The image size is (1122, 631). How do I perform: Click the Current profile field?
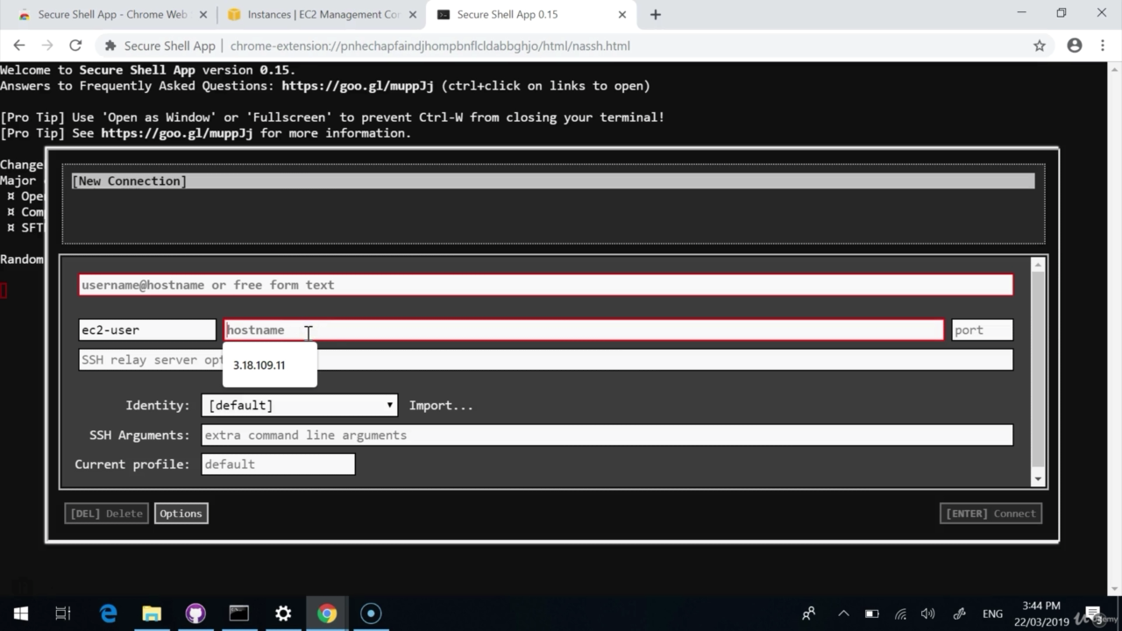278,464
